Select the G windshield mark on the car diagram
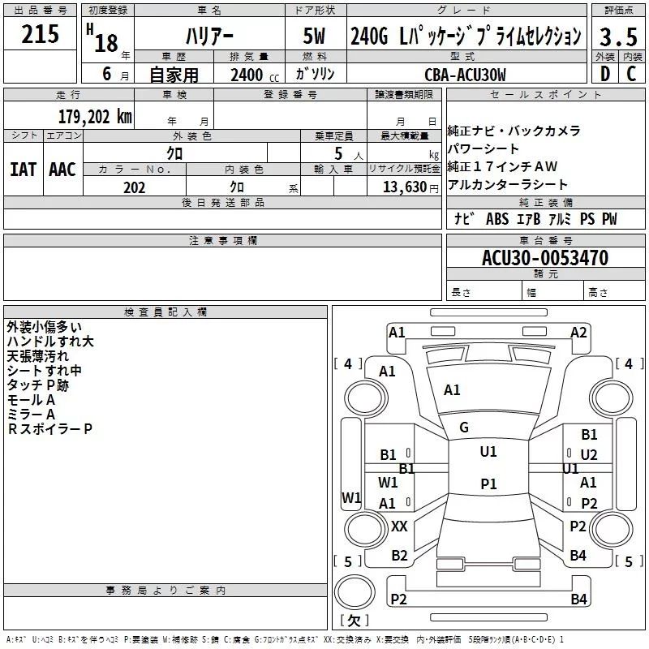 tap(464, 428)
